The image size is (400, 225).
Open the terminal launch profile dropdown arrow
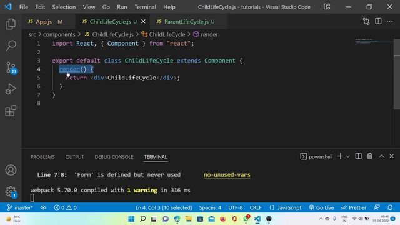[x=347, y=156]
